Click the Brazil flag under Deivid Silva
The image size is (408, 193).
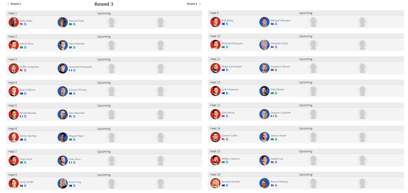point(21,47)
